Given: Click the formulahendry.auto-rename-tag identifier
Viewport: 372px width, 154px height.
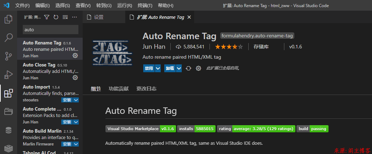Looking at the screenshot, I should pos(257,36).
